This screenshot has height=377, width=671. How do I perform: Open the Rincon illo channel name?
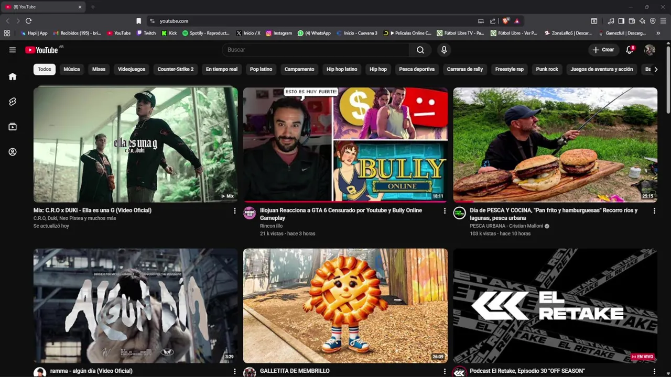(271, 226)
